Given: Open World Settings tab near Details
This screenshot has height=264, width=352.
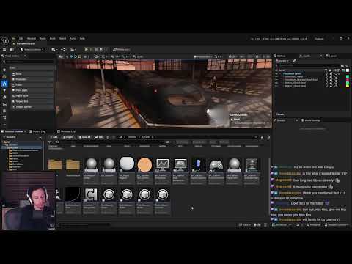Looking at the screenshot, I should coord(311,120).
